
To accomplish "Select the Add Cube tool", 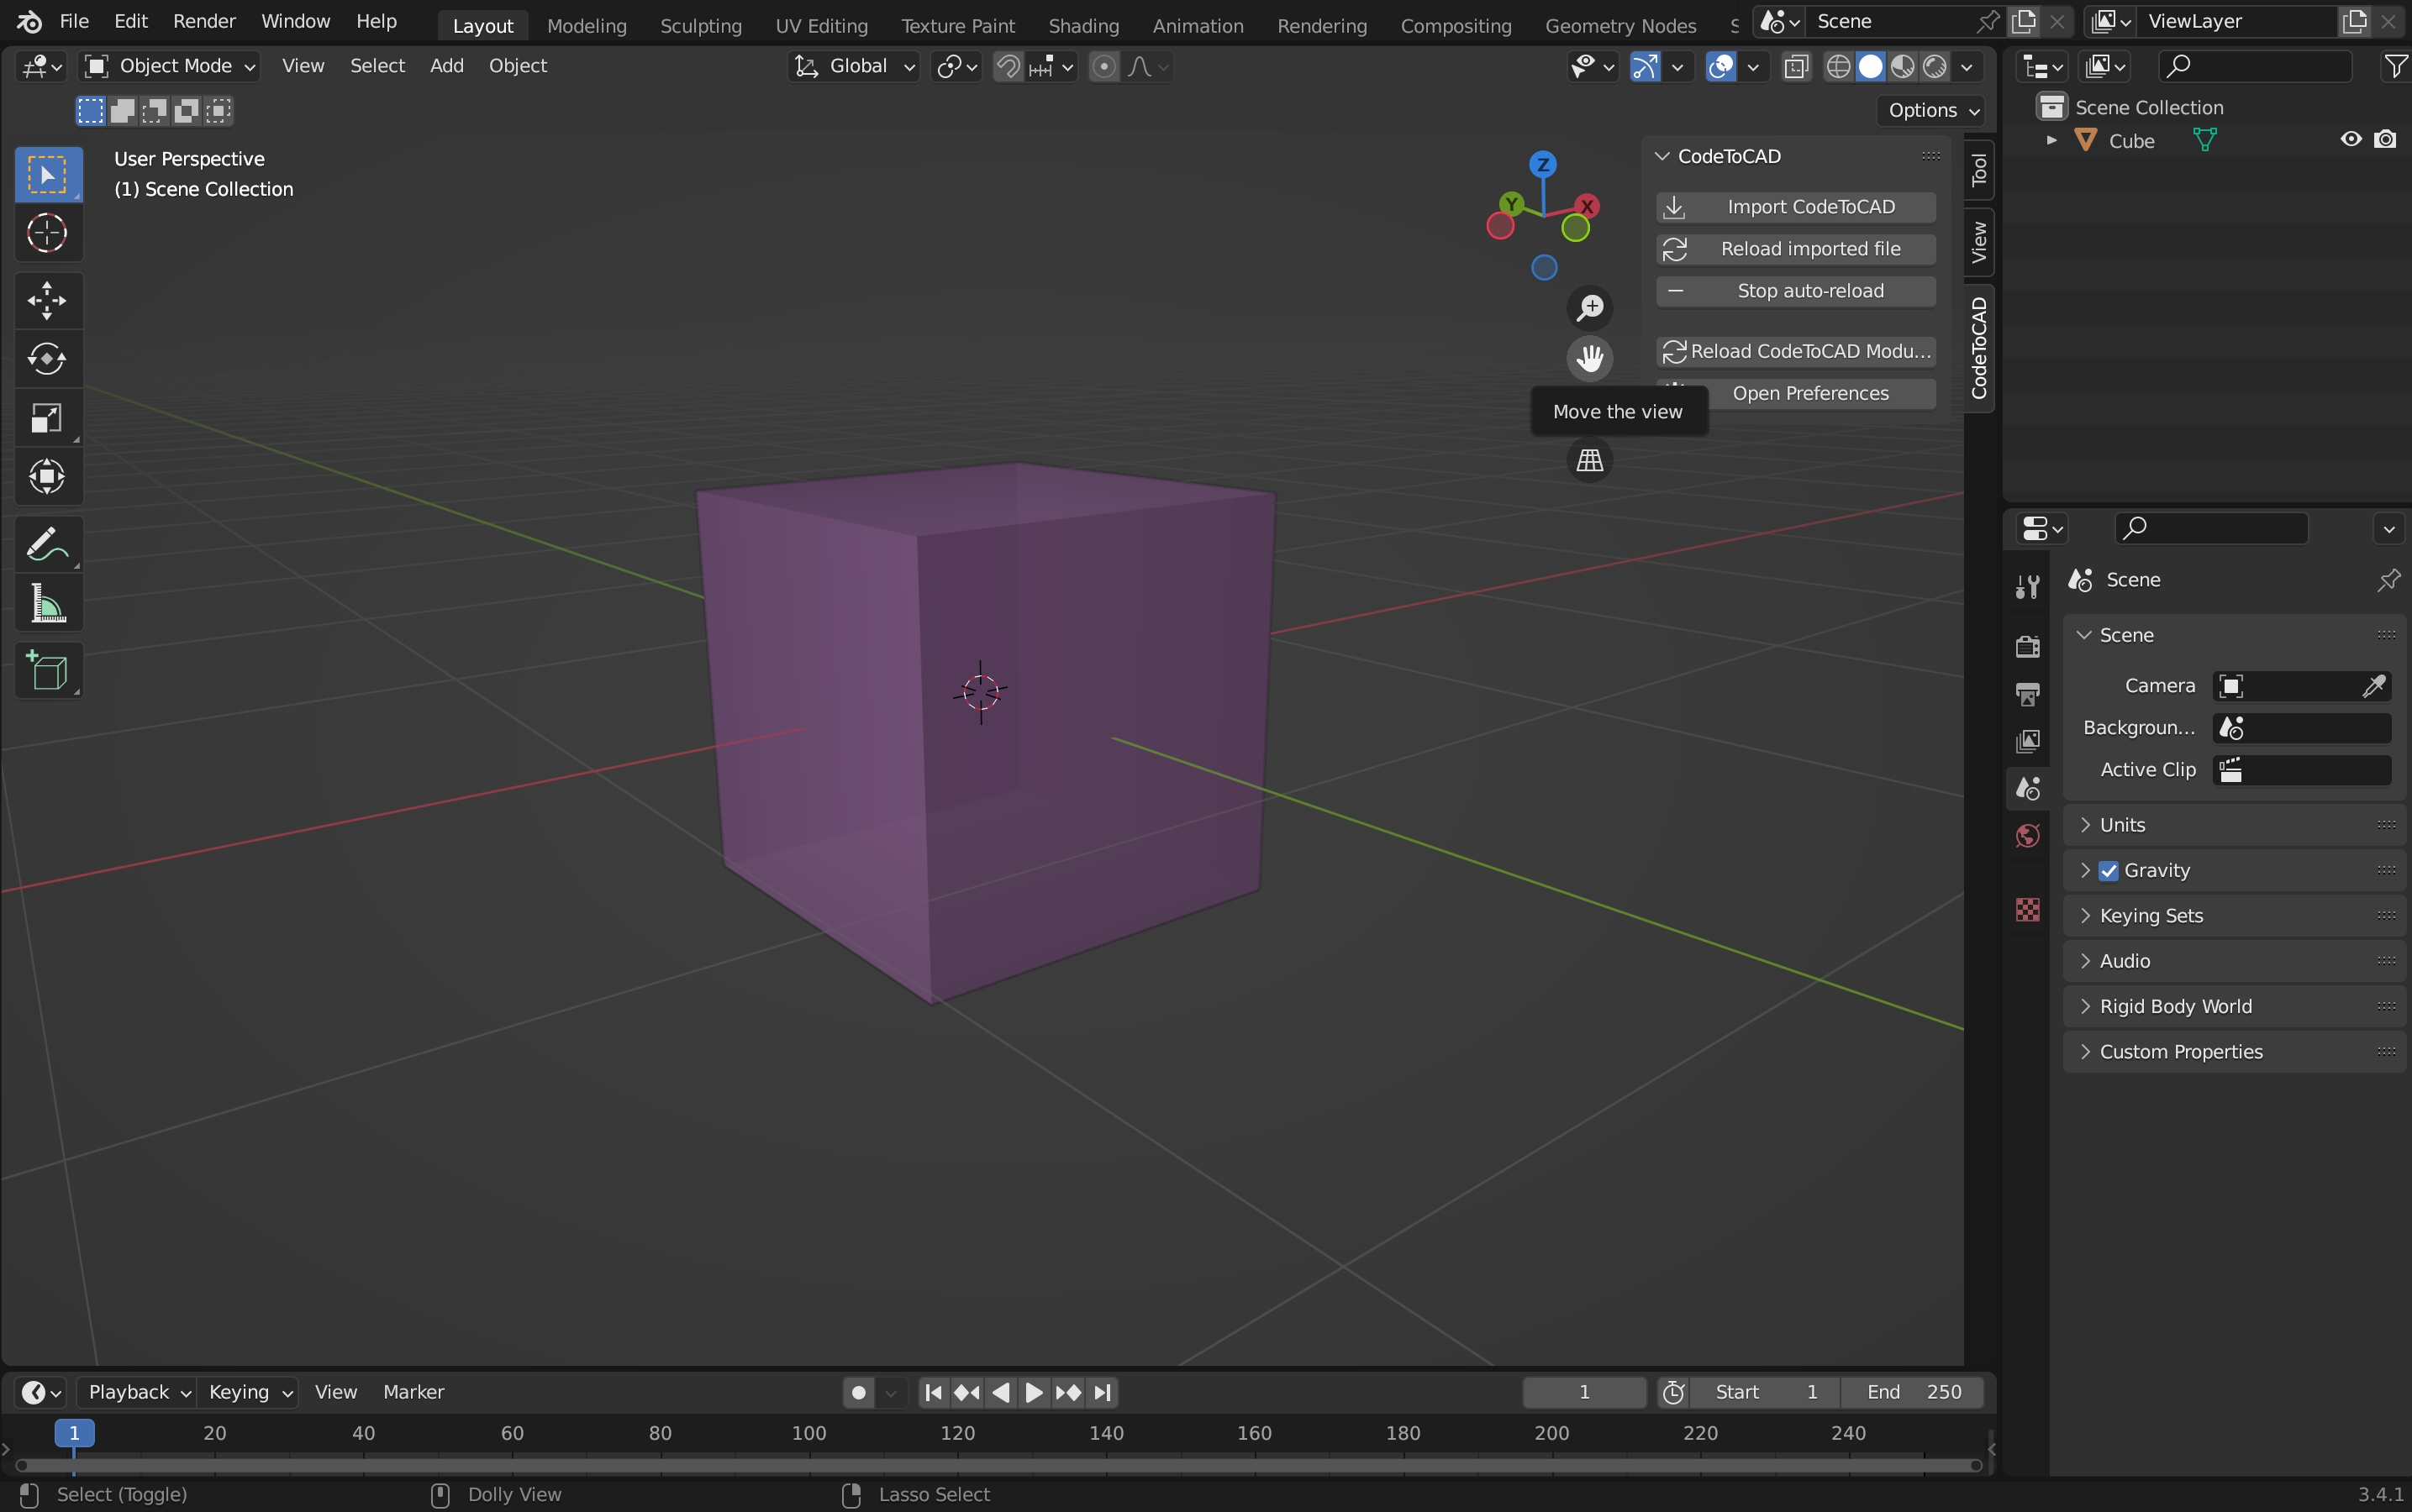I will 47,670.
